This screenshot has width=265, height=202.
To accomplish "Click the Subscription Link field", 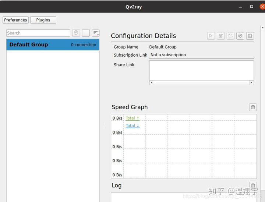I will [201, 55].
